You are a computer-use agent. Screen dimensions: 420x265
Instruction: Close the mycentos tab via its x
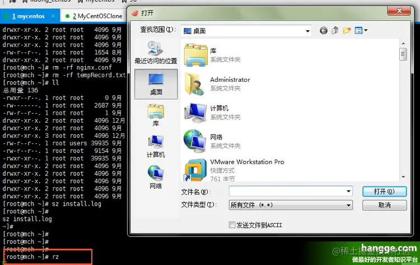[53, 16]
